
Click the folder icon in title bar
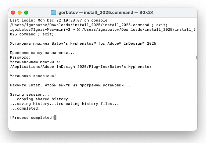53,13
